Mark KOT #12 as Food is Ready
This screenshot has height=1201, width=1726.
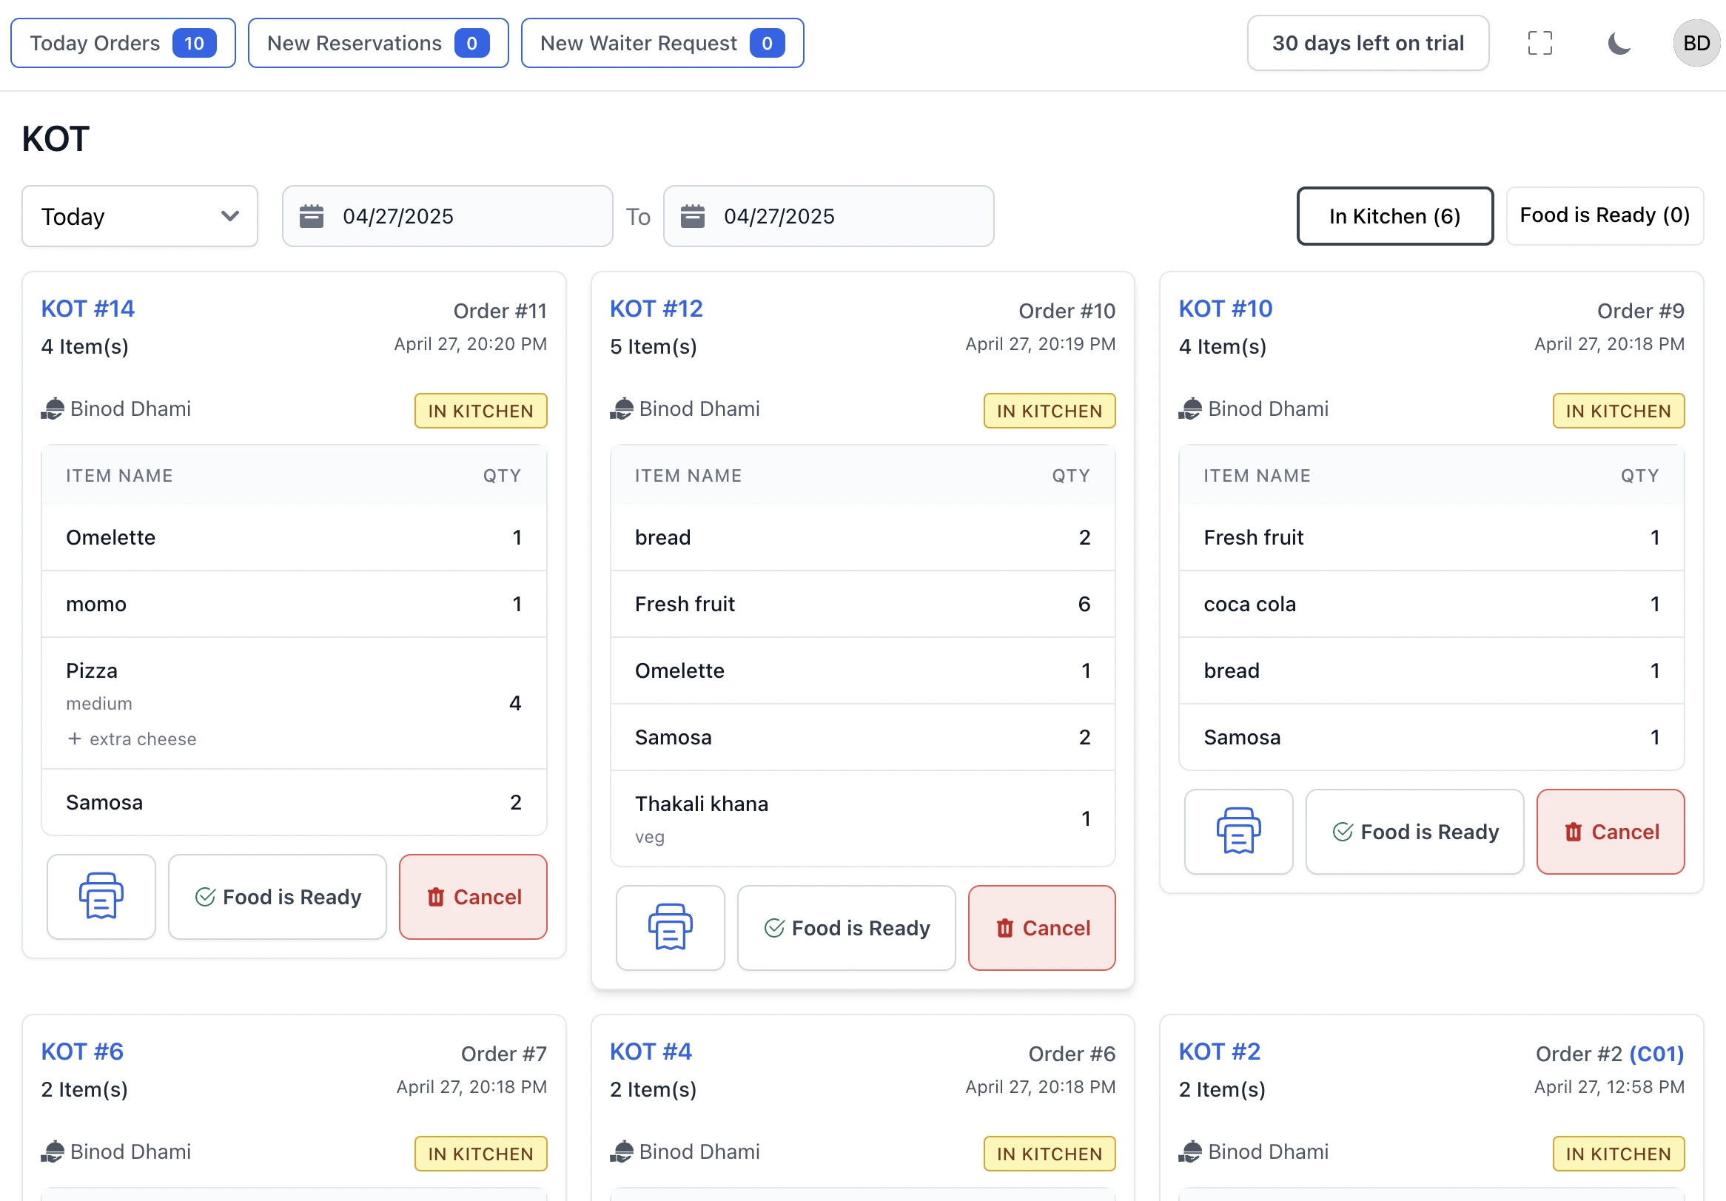[845, 927]
